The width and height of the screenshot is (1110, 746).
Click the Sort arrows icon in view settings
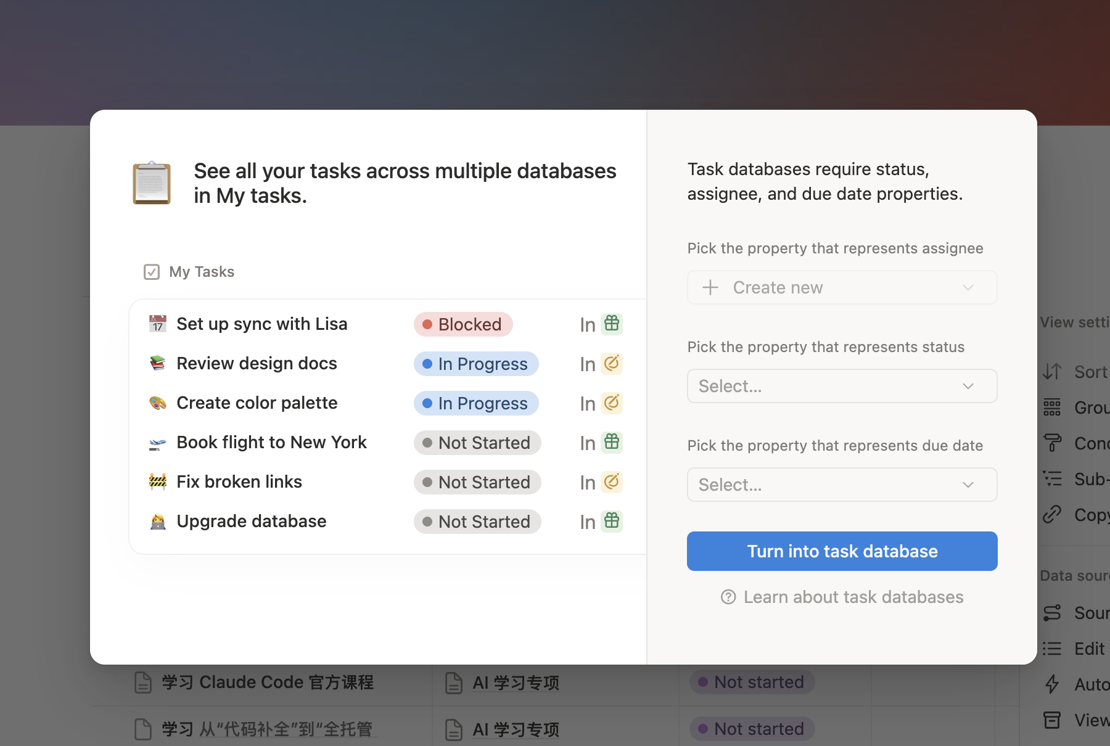(1052, 372)
